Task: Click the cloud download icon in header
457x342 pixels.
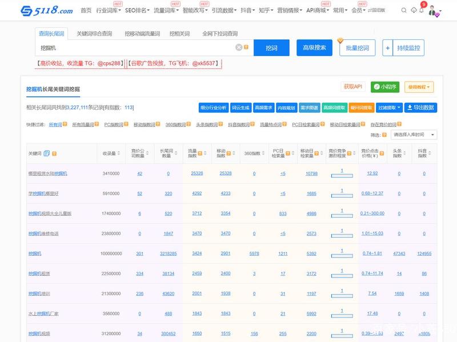Action: pos(414,10)
